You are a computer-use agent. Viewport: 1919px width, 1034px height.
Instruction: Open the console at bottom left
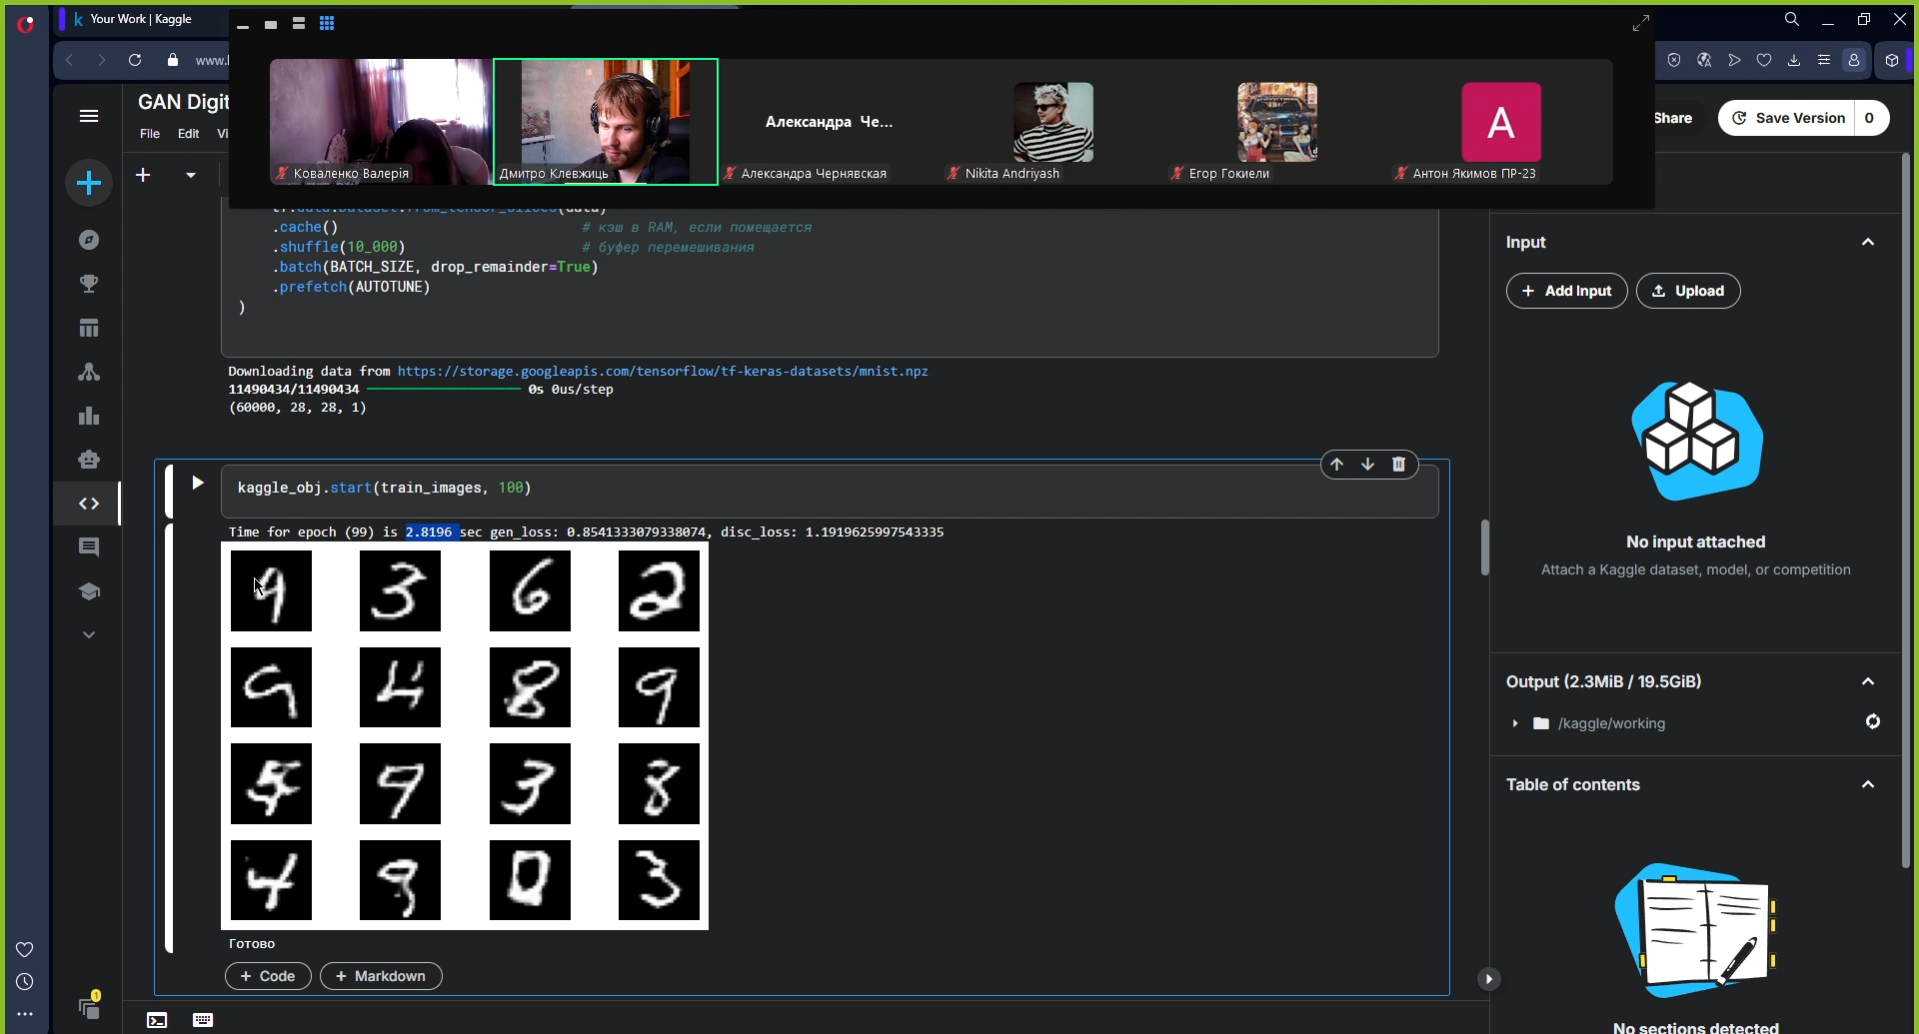pyautogui.click(x=157, y=1020)
